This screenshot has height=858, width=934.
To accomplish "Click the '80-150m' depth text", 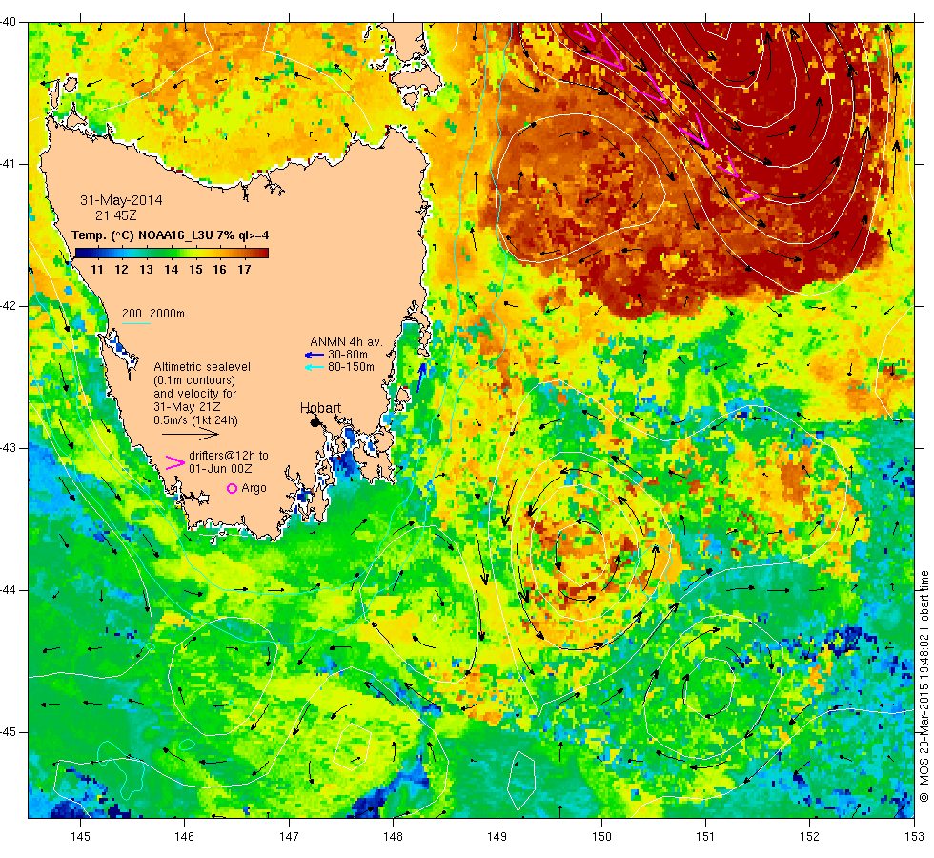I will click(x=352, y=367).
